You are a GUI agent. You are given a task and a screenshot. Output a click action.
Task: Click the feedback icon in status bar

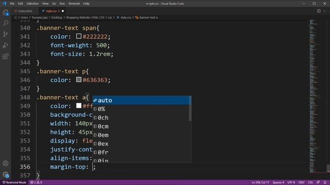(x=318, y=182)
